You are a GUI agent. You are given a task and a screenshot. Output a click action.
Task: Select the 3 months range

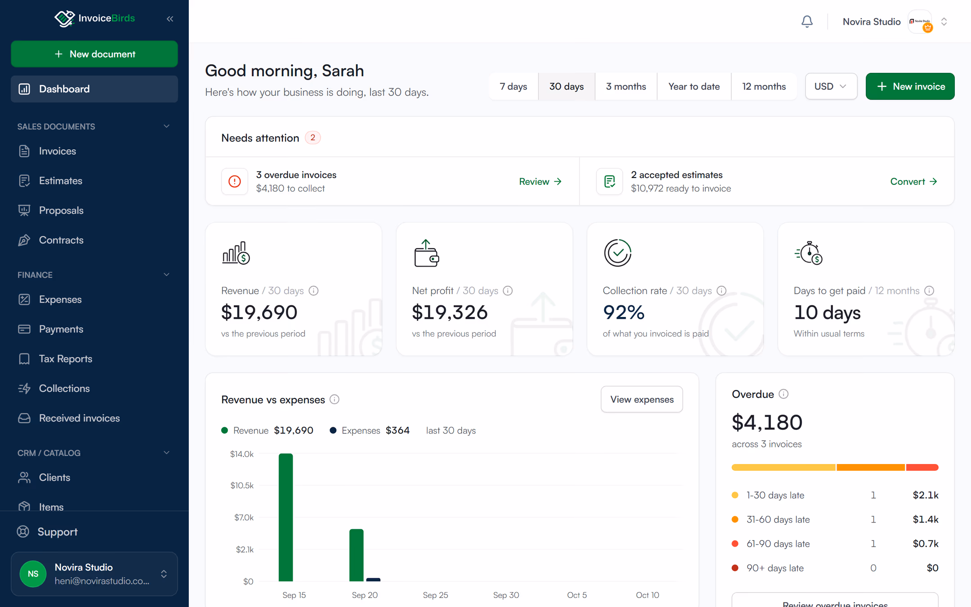[626, 86]
